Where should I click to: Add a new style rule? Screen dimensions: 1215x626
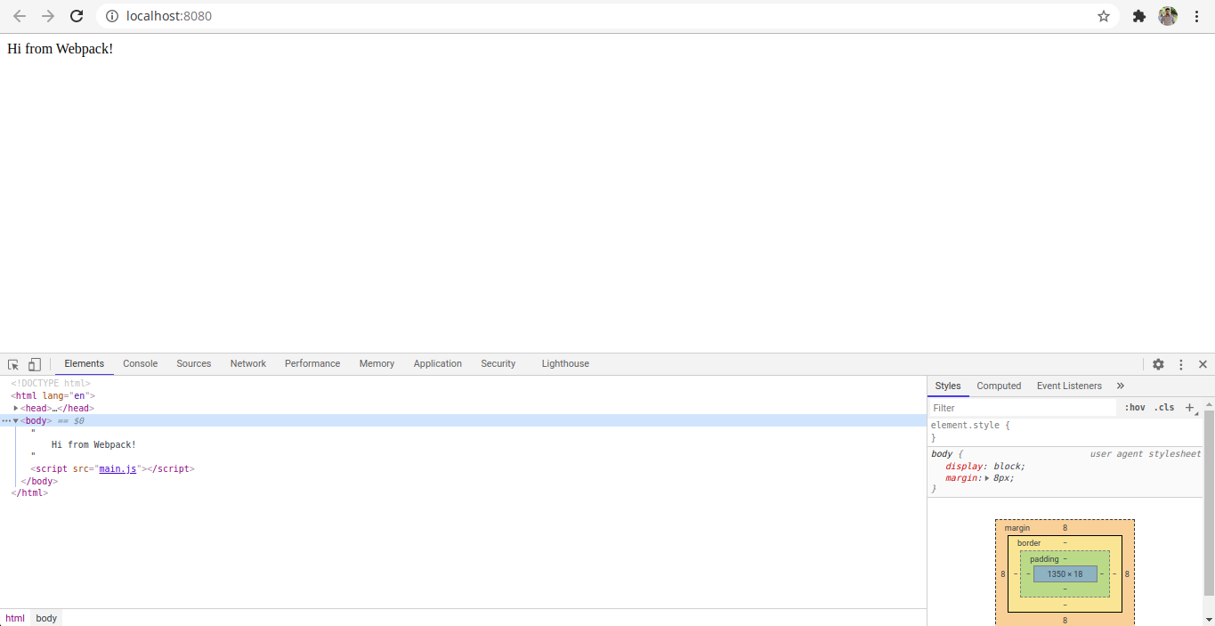point(1189,408)
